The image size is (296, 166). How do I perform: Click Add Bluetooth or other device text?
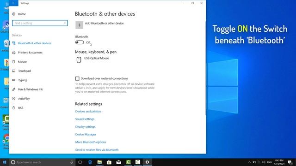(x=104, y=24)
